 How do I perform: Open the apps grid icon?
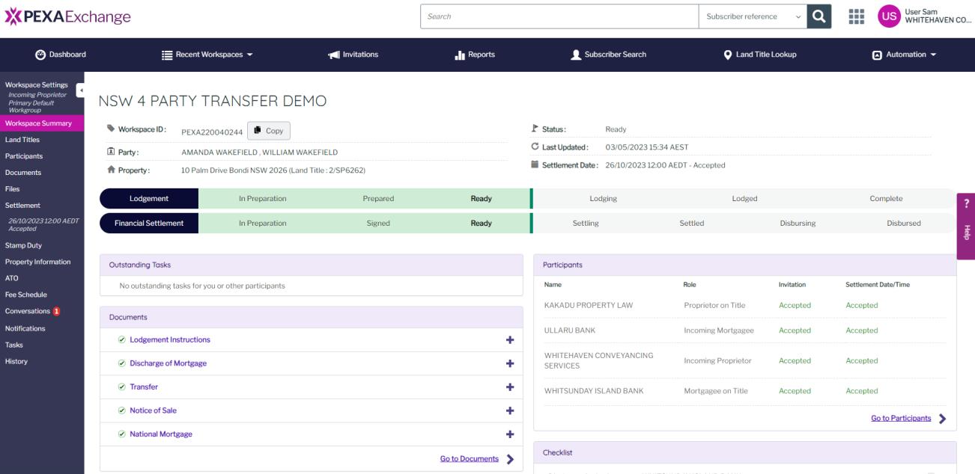click(857, 16)
